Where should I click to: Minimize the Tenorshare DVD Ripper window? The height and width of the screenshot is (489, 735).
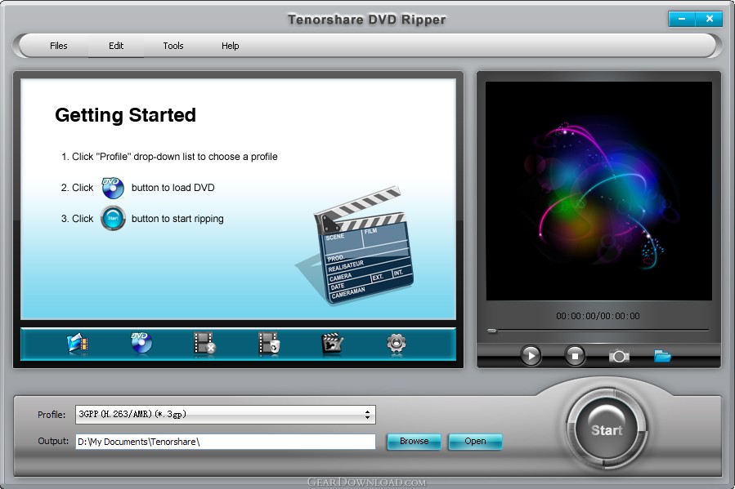click(682, 19)
